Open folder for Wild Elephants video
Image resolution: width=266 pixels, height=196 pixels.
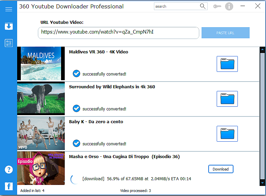(x=227, y=99)
